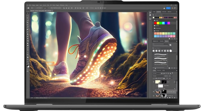The image size is (203, 111).
Task: Open the File menu
Action: tap(27, 5)
